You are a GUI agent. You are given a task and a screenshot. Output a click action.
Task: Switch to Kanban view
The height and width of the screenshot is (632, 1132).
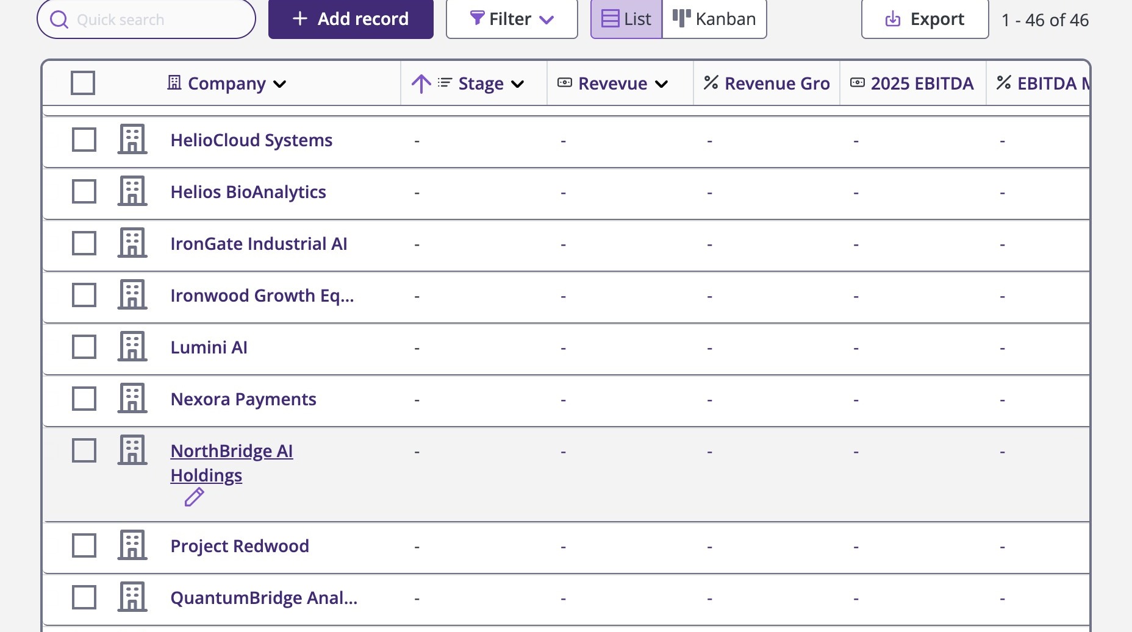[x=714, y=20]
